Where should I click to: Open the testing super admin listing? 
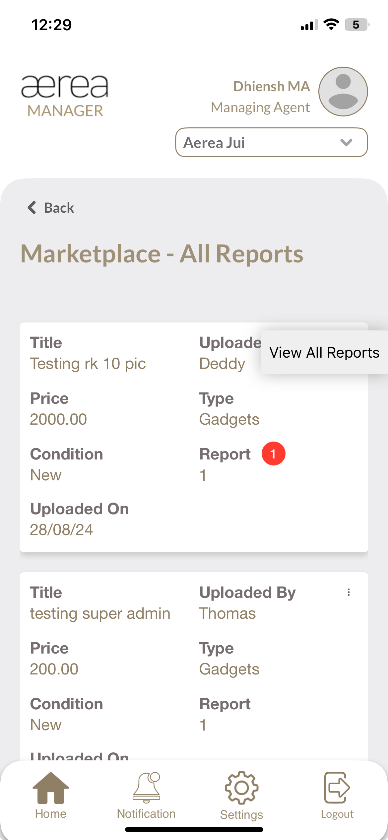(100, 613)
